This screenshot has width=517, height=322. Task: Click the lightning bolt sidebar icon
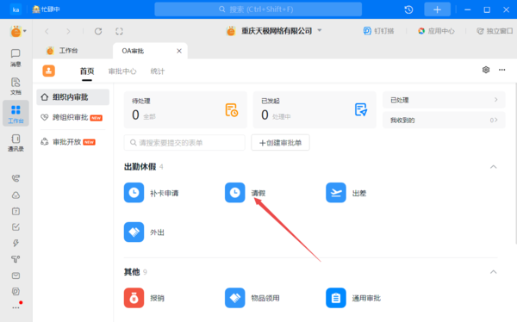pyautogui.click(x=16, y=243)
